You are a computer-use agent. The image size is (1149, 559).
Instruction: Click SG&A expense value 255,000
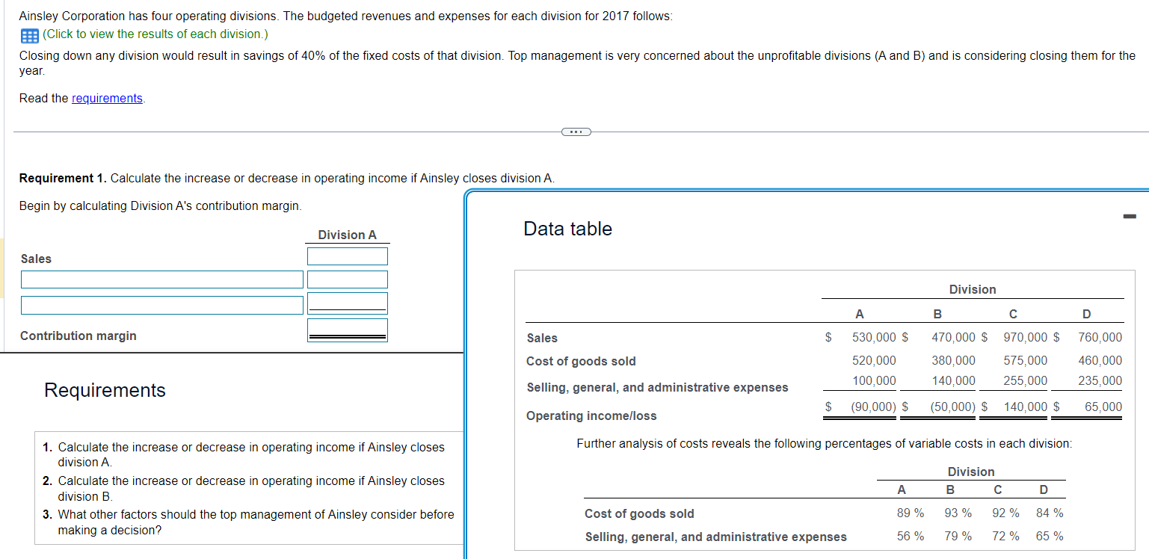pos(1026,381)
